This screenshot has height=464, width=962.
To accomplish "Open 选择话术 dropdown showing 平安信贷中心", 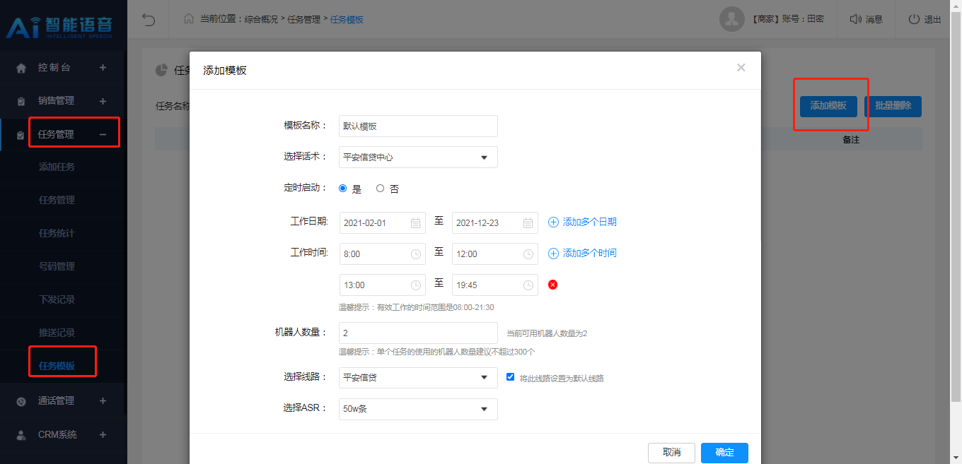I will click(418, 157).
